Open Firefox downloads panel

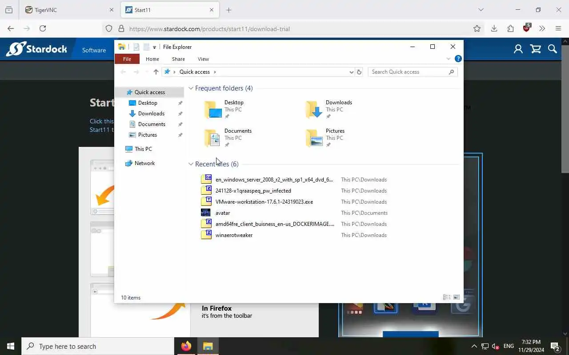tap(494, 28)
